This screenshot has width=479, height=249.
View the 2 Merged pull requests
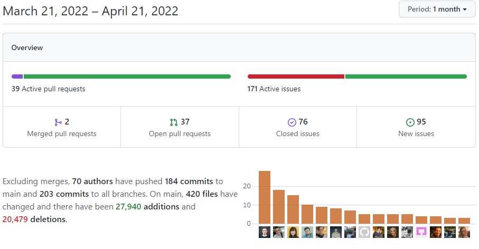pos(62,127)
